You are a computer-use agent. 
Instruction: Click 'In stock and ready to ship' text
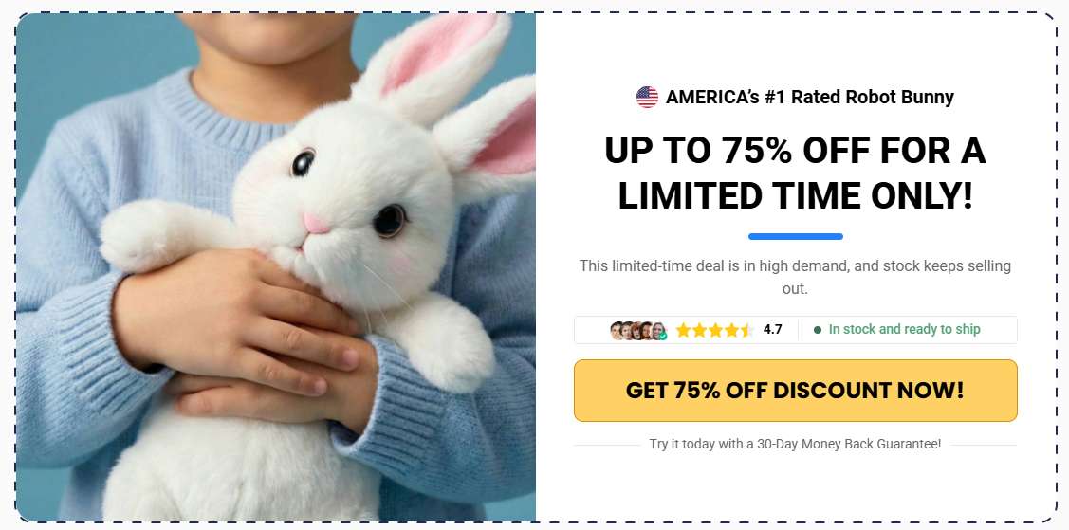[x=905, y=330]
